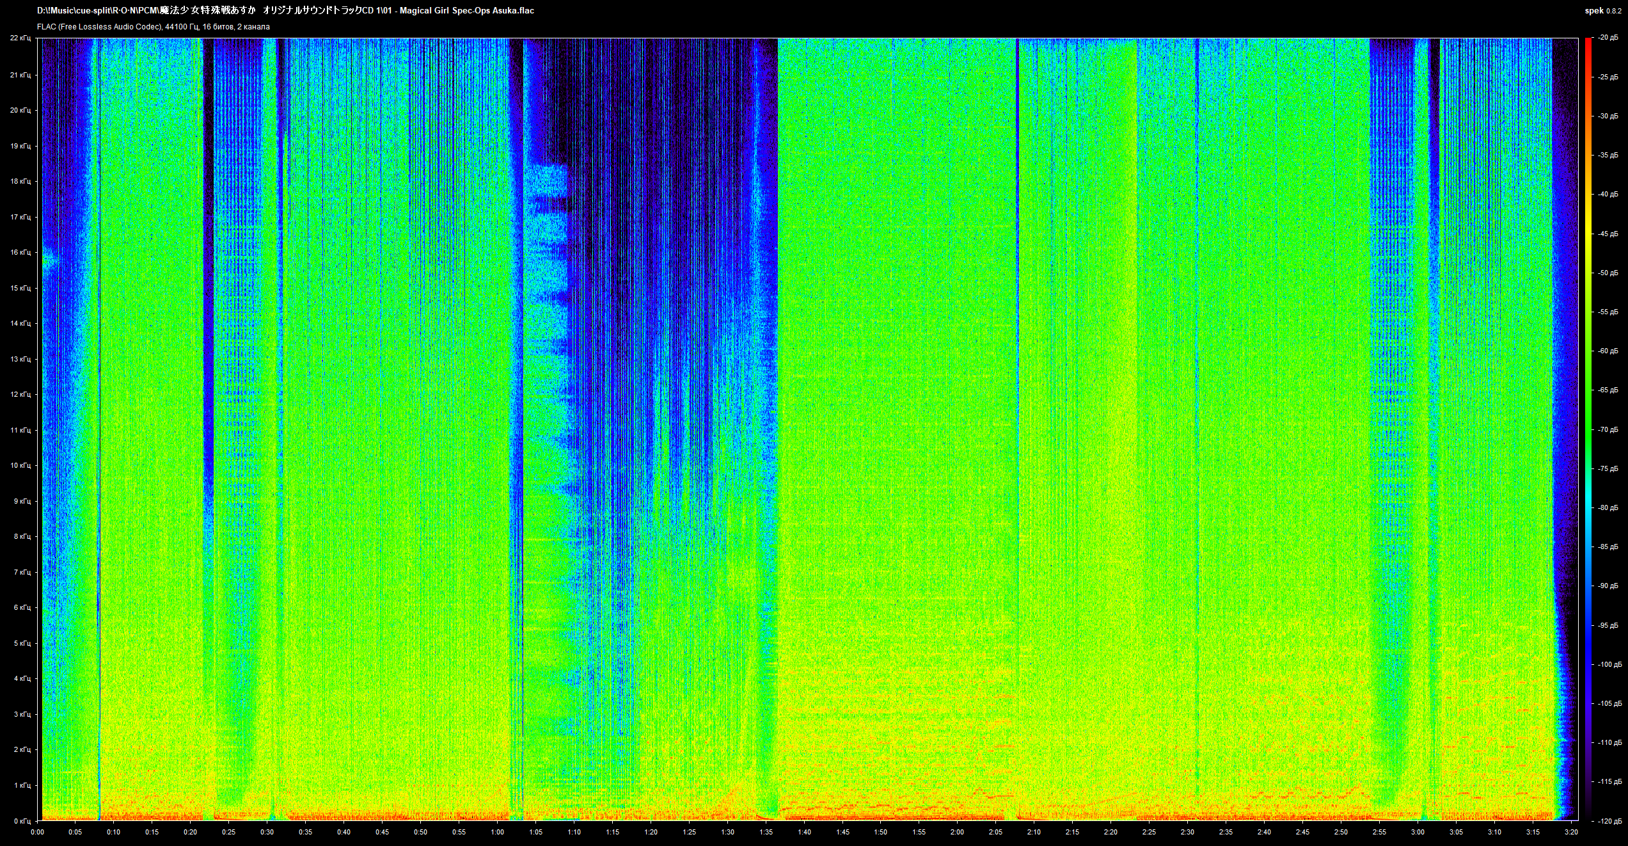Select the "1 кГц" axis label
The width and height of the screenshot is (1628, 846).
(22, 785)
